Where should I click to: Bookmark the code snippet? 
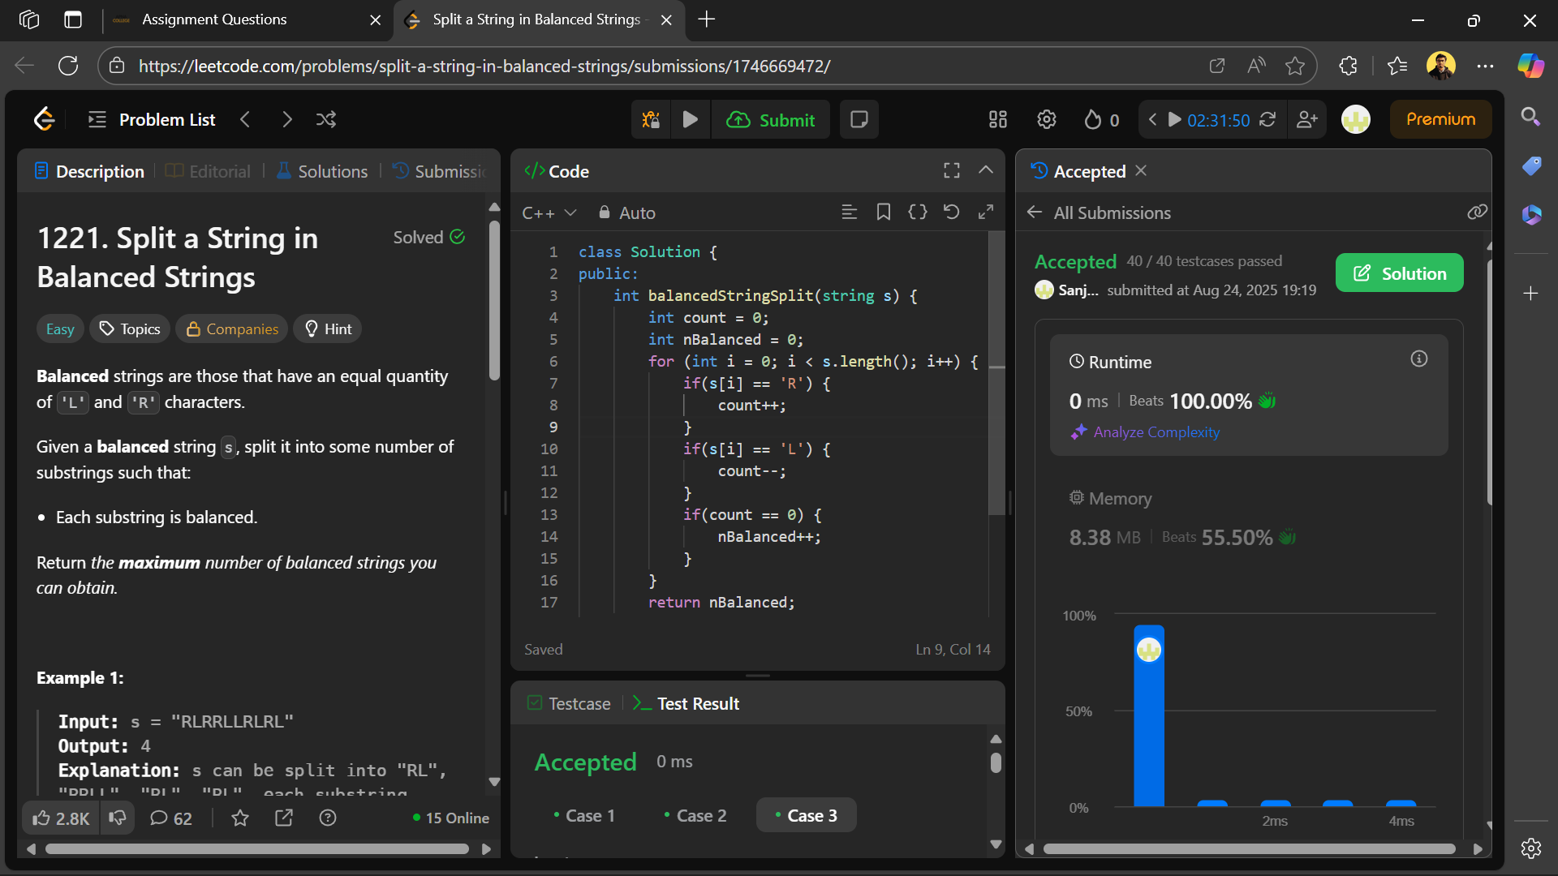[884, 213]
